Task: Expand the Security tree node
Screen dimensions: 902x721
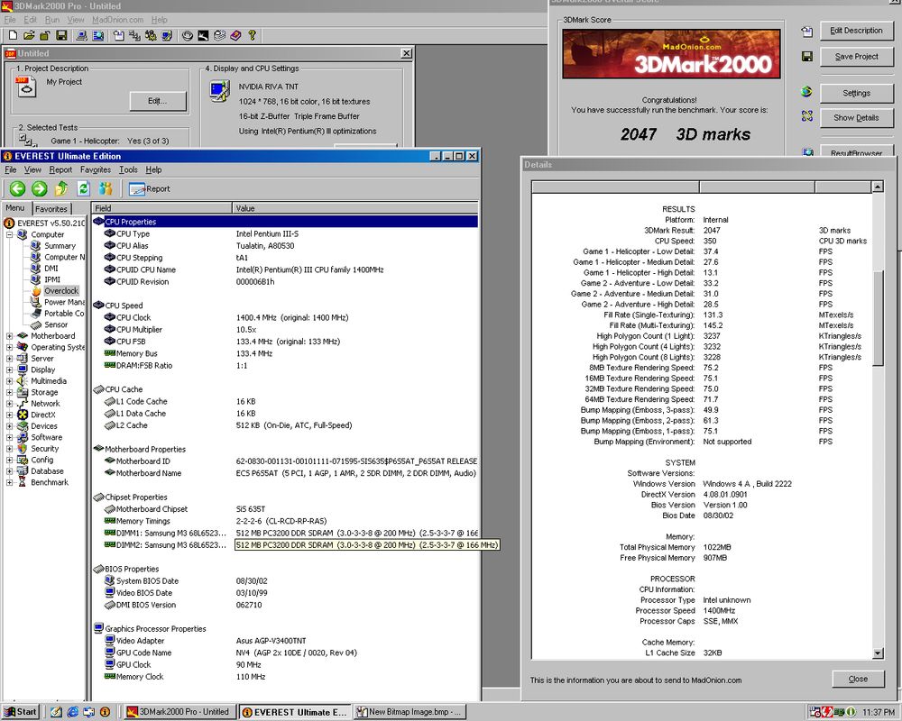Action: pos(9,449)
